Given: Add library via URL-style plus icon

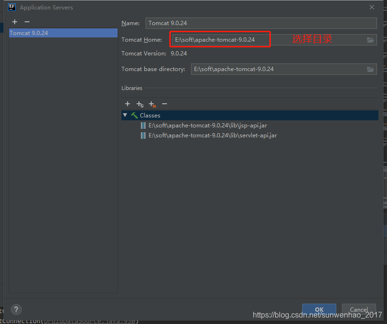Looking at the screenshot, I should point(140,104).
